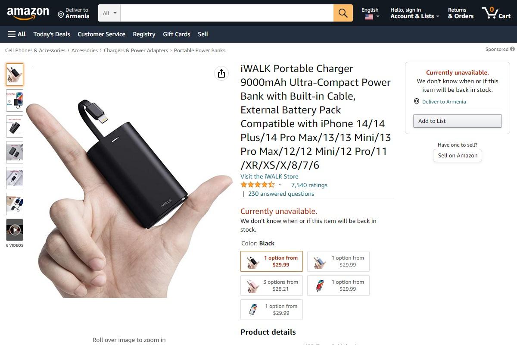Click the share icon above product image
The width and height of the screenshot is (517, 345).
pos(221,73)
